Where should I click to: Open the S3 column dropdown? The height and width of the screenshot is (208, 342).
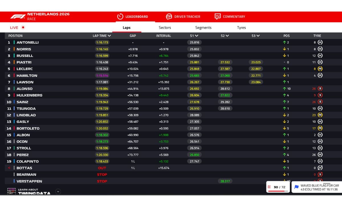[x=258, y=36]
